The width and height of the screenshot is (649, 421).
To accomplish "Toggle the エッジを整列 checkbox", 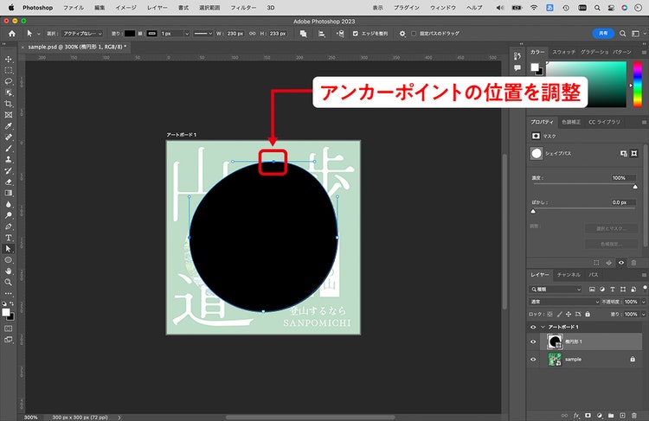I will [x=355, y=34].
